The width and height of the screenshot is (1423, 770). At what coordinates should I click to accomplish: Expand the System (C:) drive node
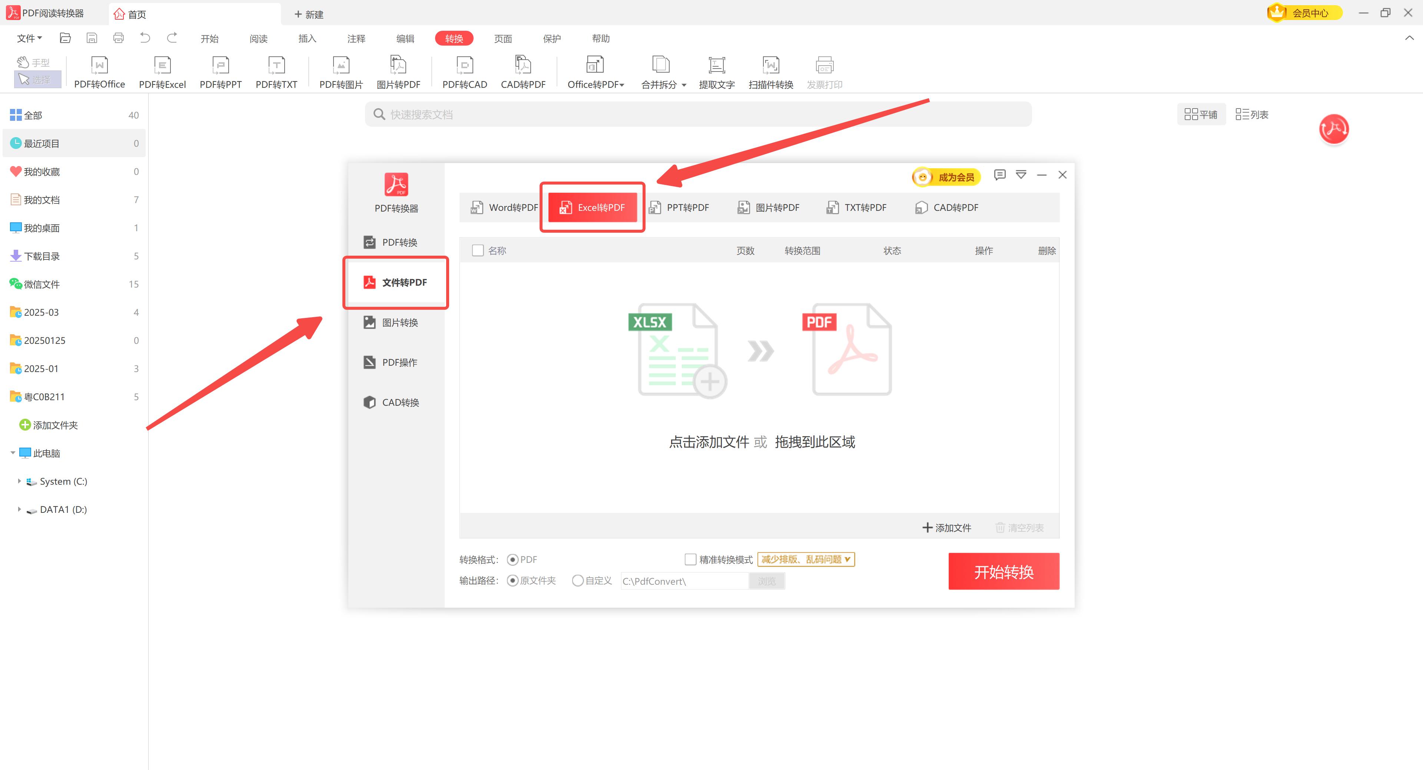[19, 481]
